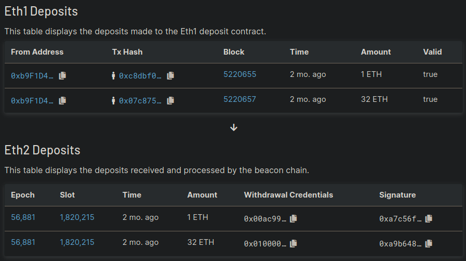
Task: Copy the first 0xb9F1D4 from address
Action: click(x=62, y=75)
